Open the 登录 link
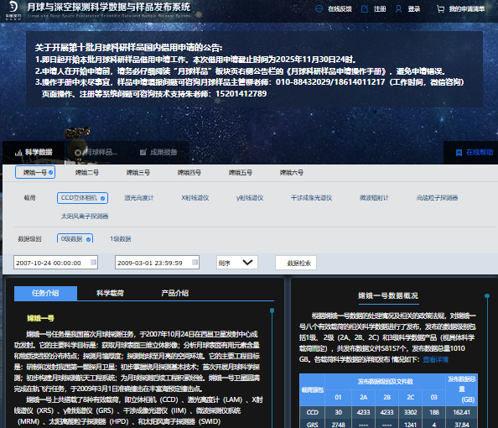498x428 pixels. click(414, 9)
